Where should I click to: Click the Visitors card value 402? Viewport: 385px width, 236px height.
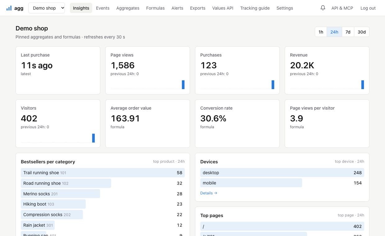pyautogui.click(x=29, y=118)
